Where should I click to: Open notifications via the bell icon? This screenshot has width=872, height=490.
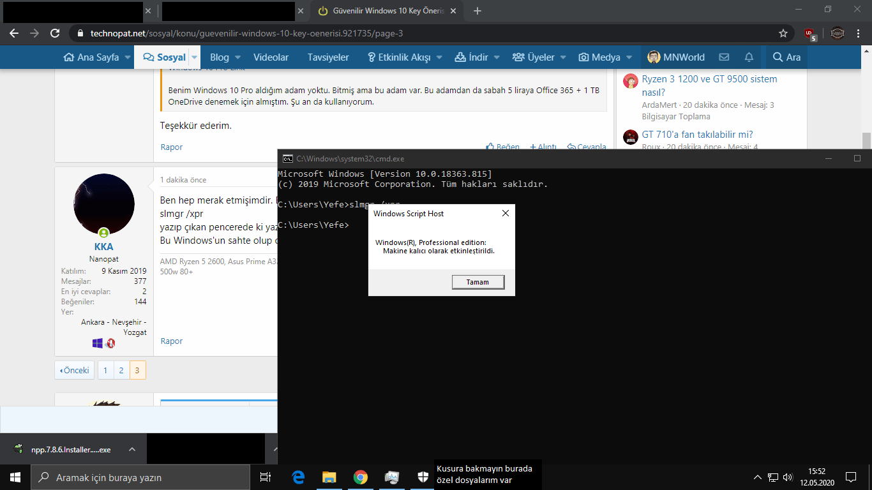[x=749, y=57]
